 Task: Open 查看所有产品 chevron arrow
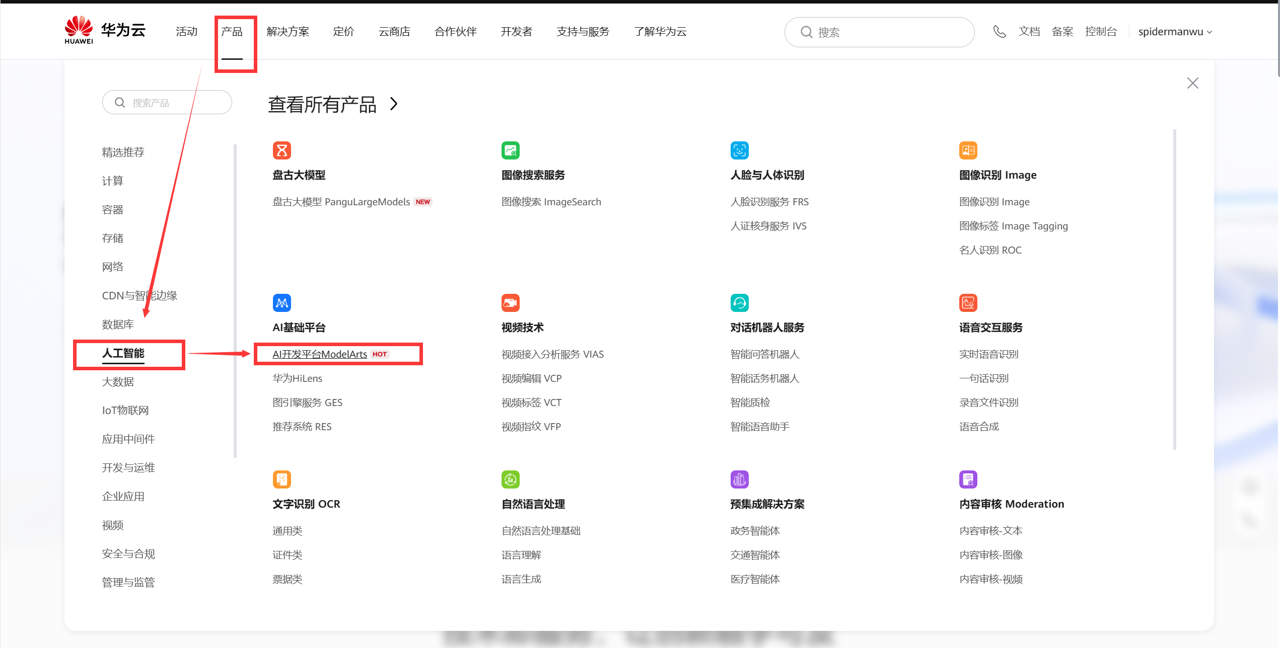click(394, 104)
